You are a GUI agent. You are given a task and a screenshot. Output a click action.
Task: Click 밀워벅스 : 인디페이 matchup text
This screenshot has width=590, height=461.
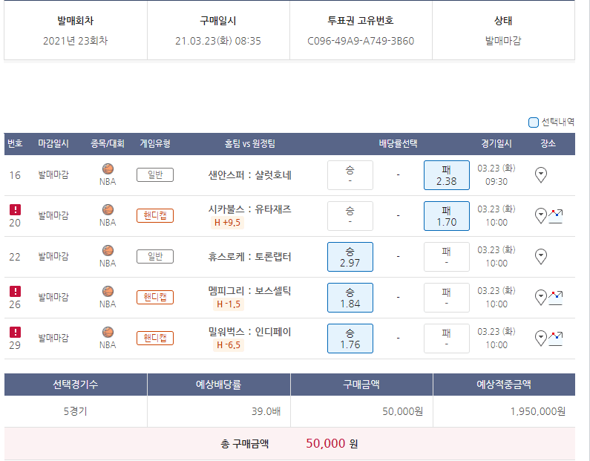(x=249, y=332)
